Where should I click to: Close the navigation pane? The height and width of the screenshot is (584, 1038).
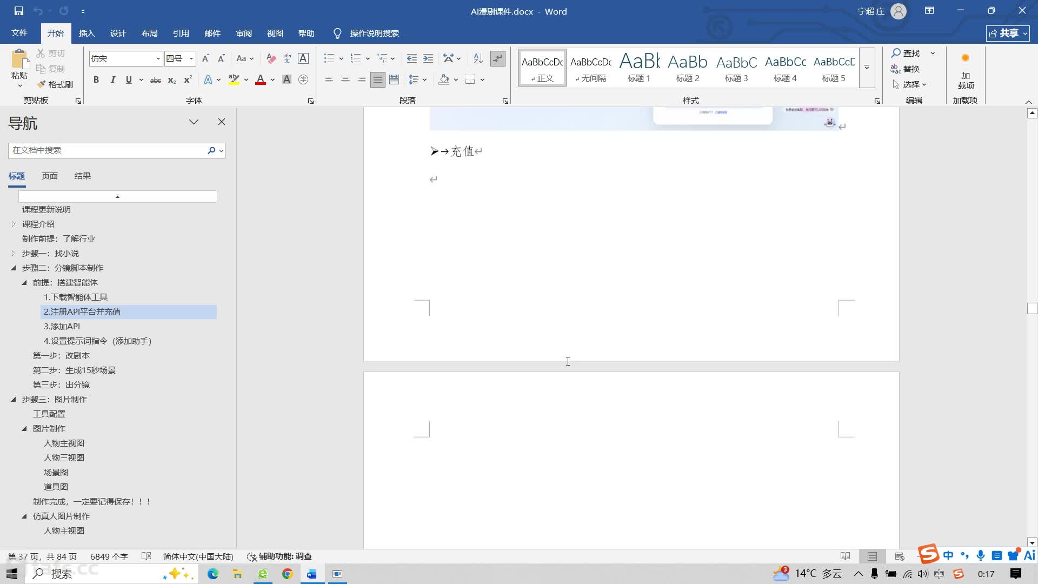[222, 122]
